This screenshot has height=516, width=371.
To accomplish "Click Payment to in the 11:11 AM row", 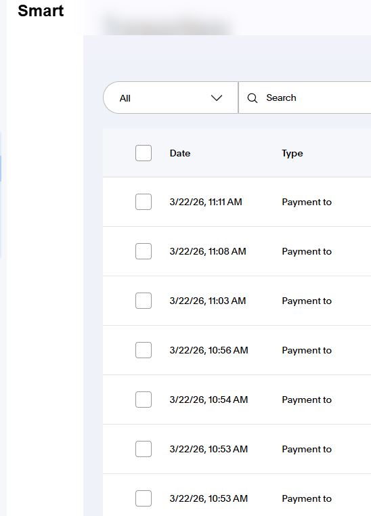I will point(307,202).
